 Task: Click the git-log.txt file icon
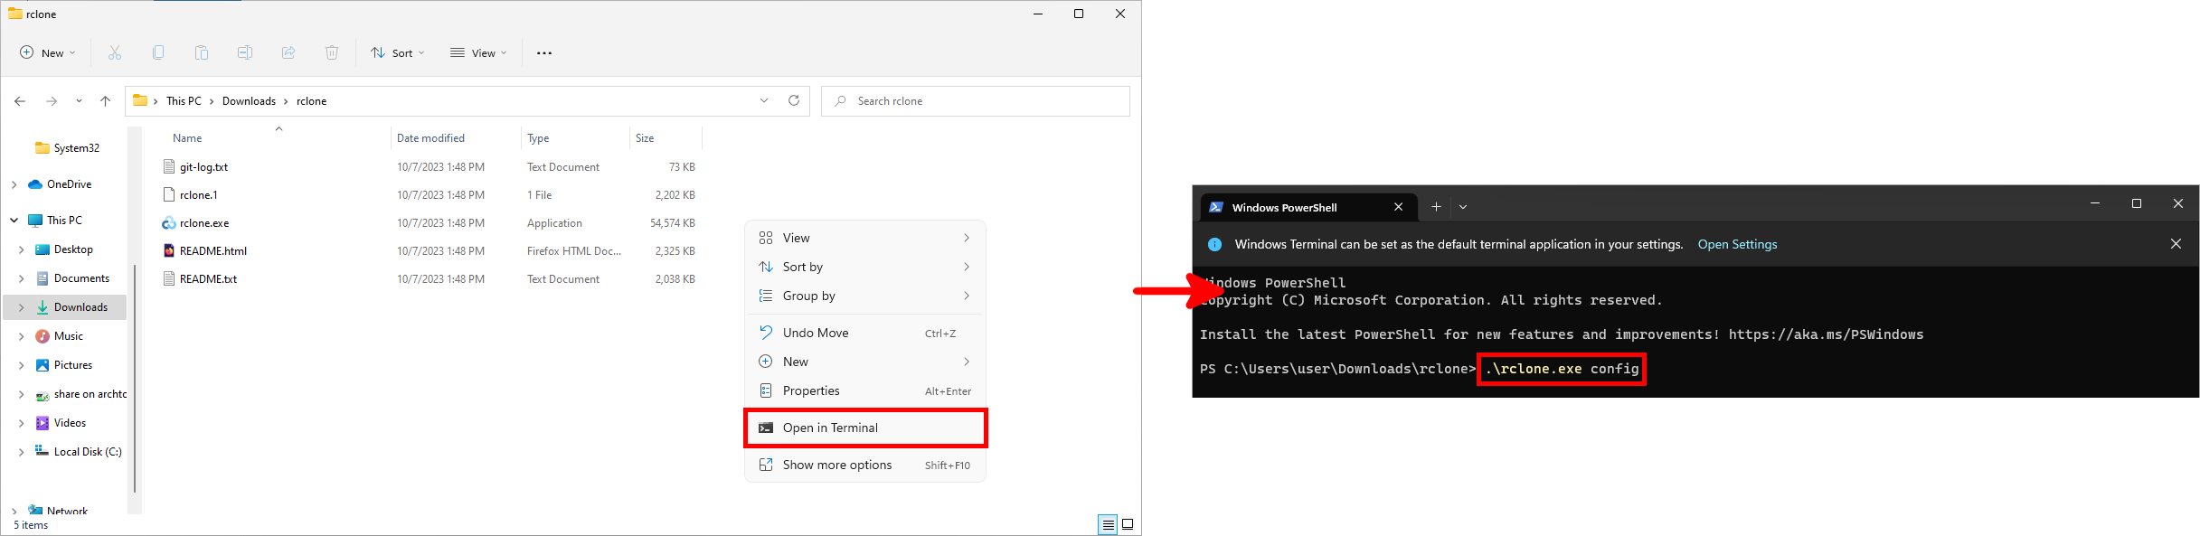[x=168, y=167]
